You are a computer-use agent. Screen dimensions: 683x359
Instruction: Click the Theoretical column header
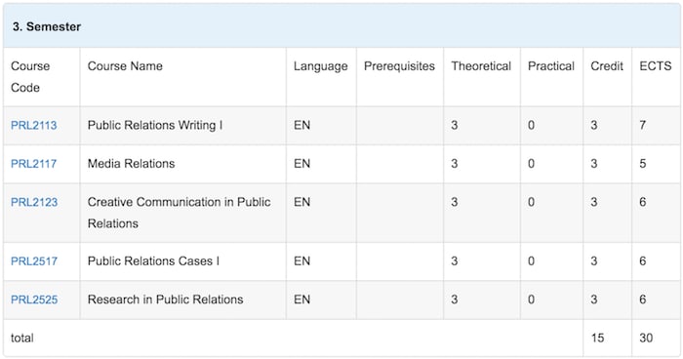481,66
